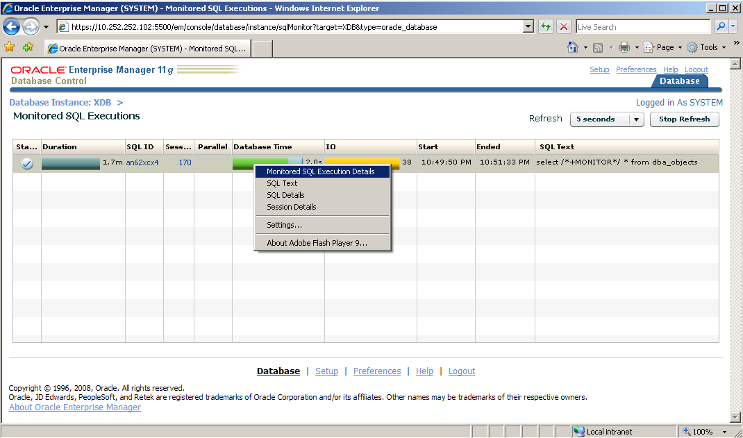Open the Refresh interval dropdown

pyautogui.click(x=607, y=119)
